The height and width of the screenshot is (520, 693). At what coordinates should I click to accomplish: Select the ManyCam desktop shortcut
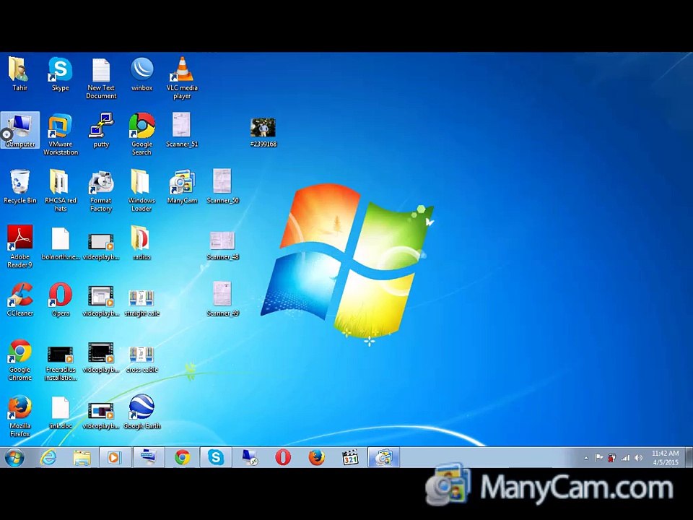click(x=182, y=186)
